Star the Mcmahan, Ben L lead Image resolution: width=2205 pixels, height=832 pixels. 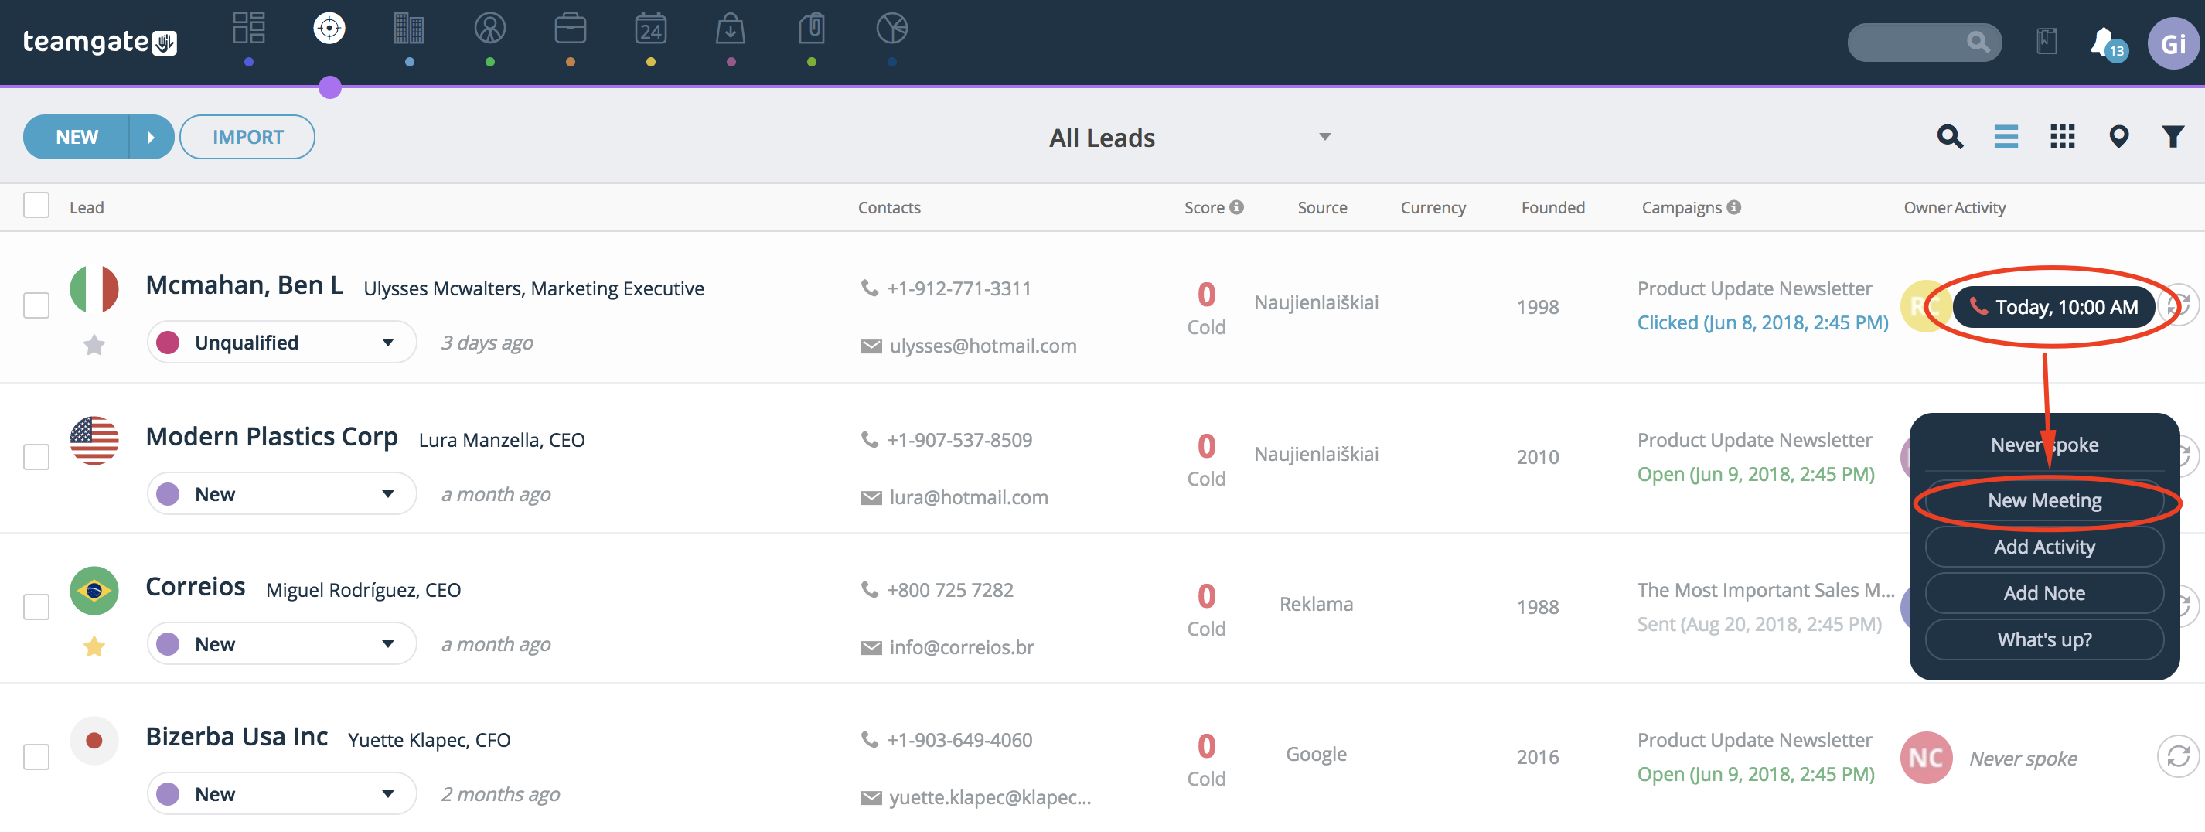pyautogui.click(x=94, y=345)
